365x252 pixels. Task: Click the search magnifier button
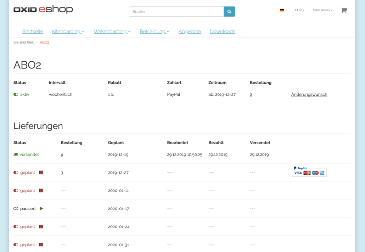pyautogui.click(x=229, y=12)
